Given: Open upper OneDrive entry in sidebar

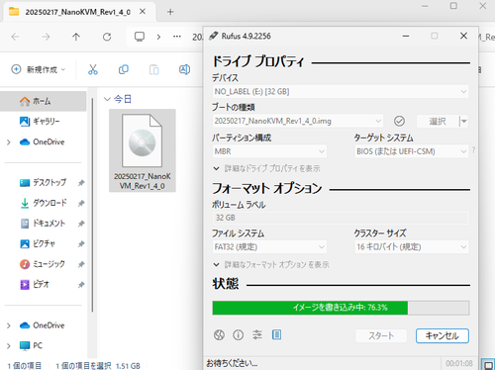Looking at the screenshot, I should click(44, 142).
